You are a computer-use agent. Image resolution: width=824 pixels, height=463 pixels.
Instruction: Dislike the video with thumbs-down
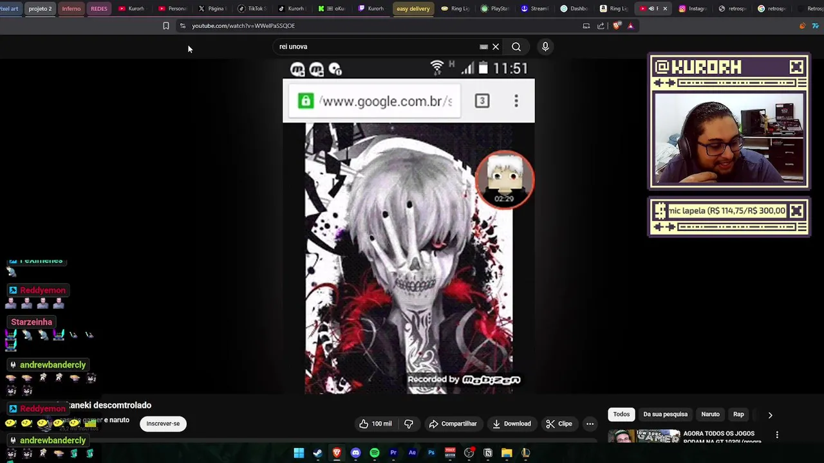(x=408, y=424)
